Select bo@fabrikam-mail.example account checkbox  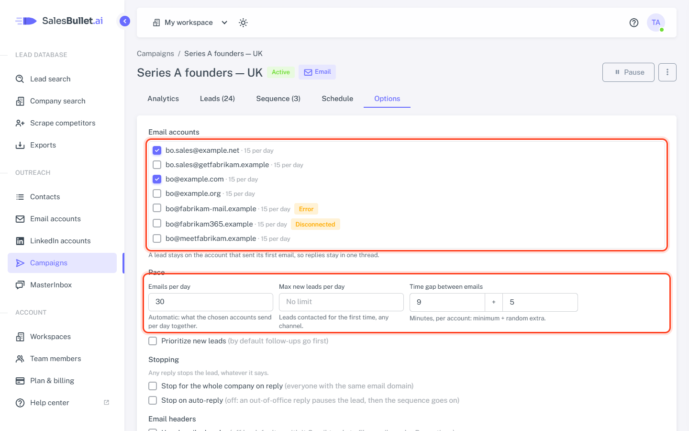pos(157,208)
